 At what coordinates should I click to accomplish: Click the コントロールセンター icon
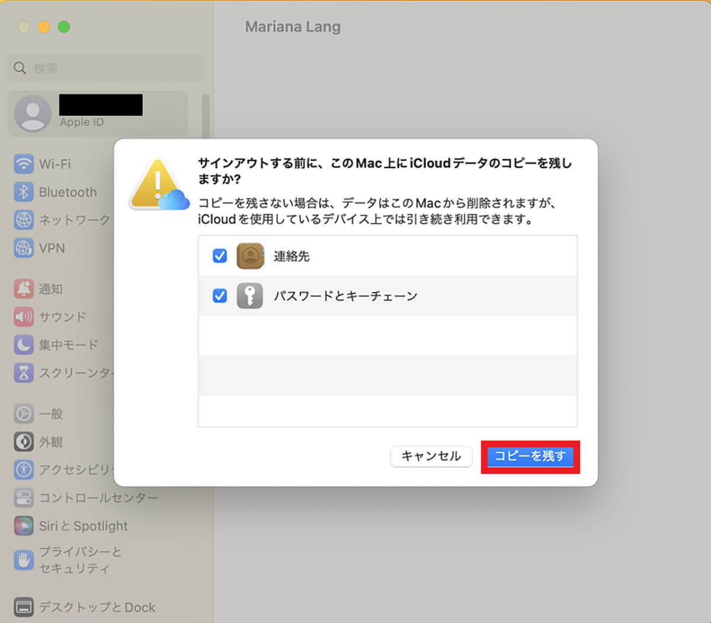(24, 497)
